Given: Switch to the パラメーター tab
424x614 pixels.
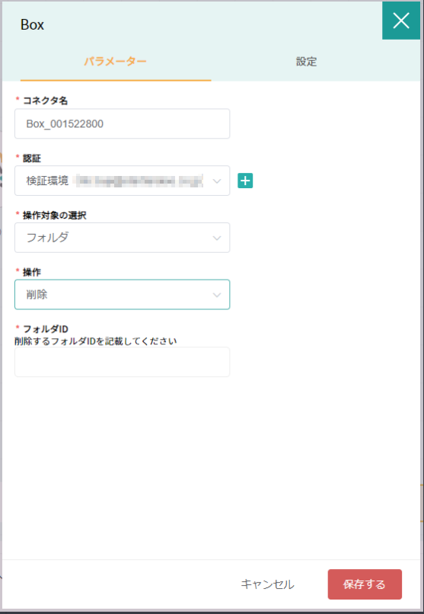Looking at the screenshot, I should point(116,62).
